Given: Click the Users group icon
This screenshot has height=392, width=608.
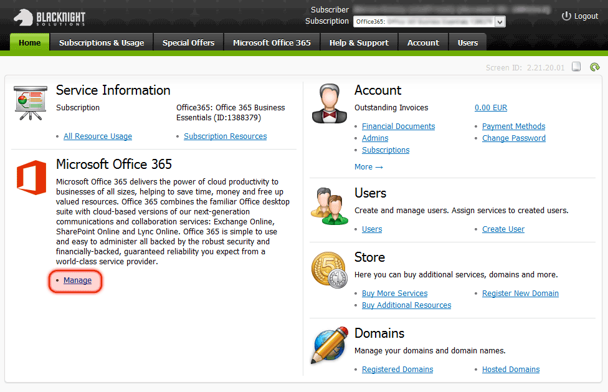Looking at the screenshot, I should [x=329, y=206].
